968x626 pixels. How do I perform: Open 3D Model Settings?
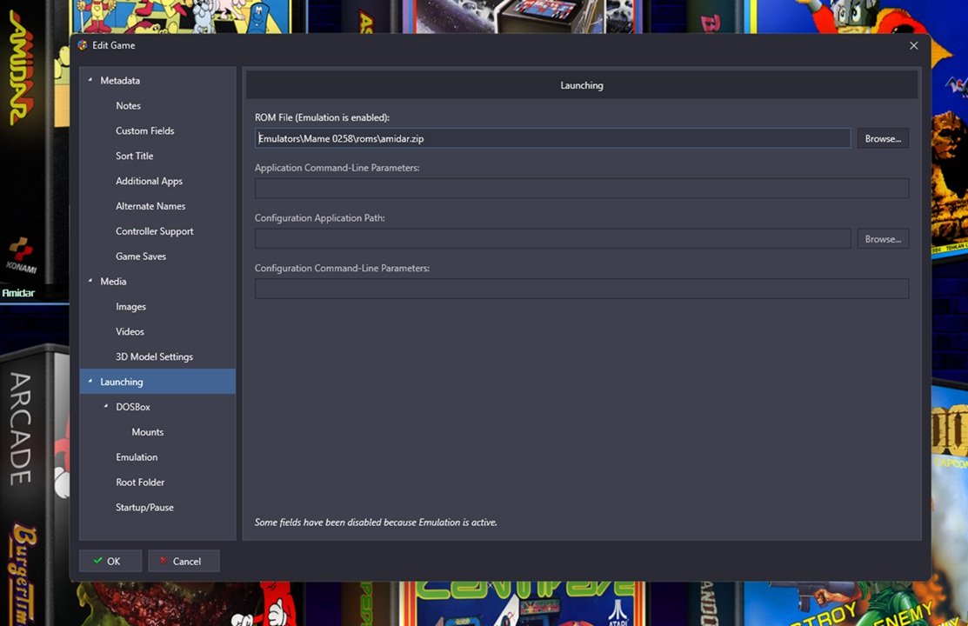(x=154, y=357)
